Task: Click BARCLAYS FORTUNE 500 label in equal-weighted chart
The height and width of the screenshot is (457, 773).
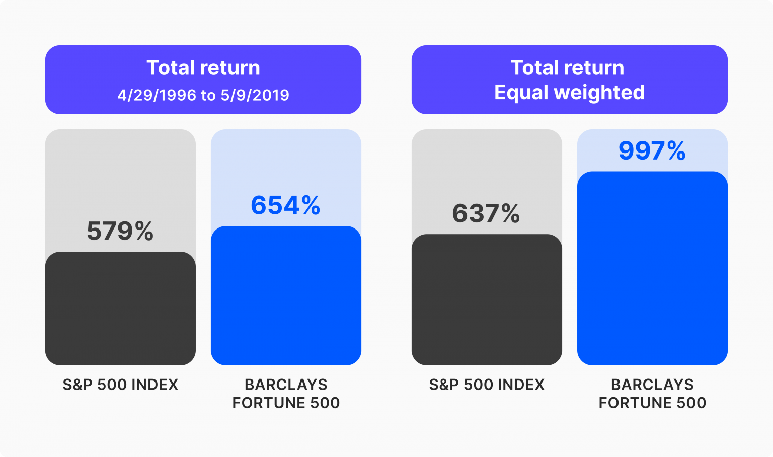Action: pyautogui.click(x=652, y=394)
